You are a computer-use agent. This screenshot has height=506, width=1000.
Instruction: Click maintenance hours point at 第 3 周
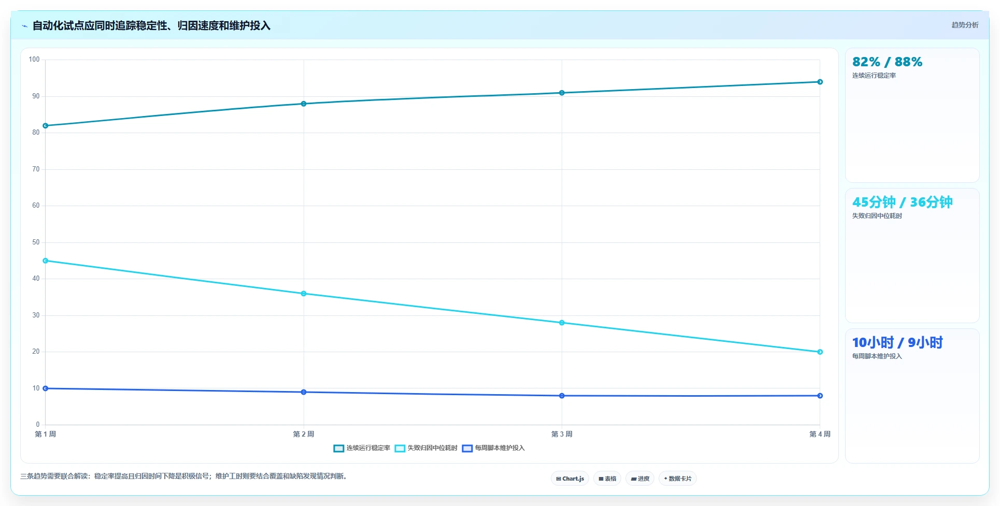pos(562,396)
